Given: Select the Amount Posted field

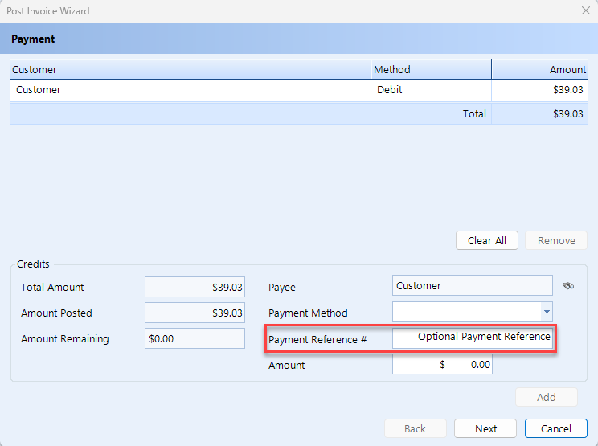Looking at the screenshot, I should coord(195,313).
